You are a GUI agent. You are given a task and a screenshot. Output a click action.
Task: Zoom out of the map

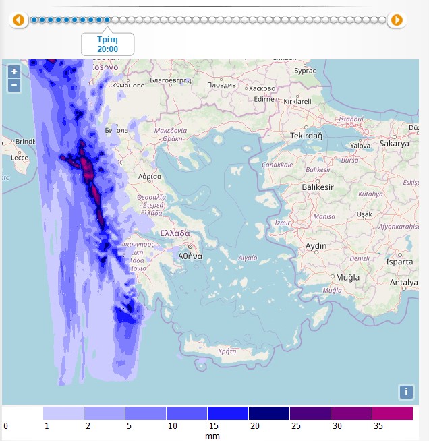pos(14,85)
